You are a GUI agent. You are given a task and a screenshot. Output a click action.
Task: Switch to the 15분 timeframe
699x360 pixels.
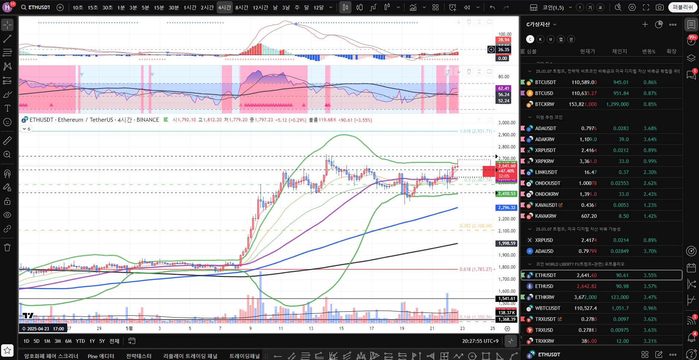pos(159,7)
